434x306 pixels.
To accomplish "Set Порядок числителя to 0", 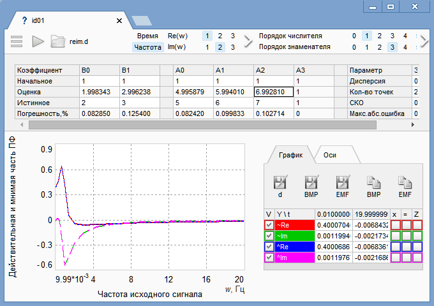I will coord(354,36).
